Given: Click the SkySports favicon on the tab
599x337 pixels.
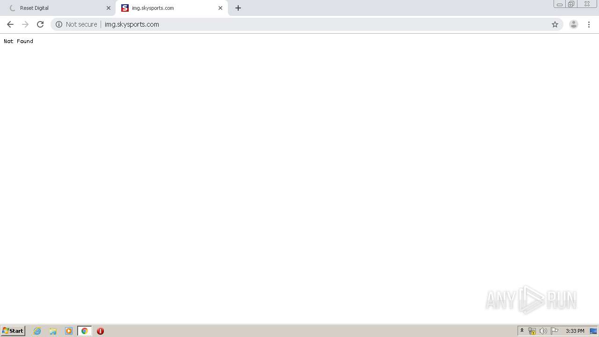Looking at the screenshot, I should tap(125, 8).
